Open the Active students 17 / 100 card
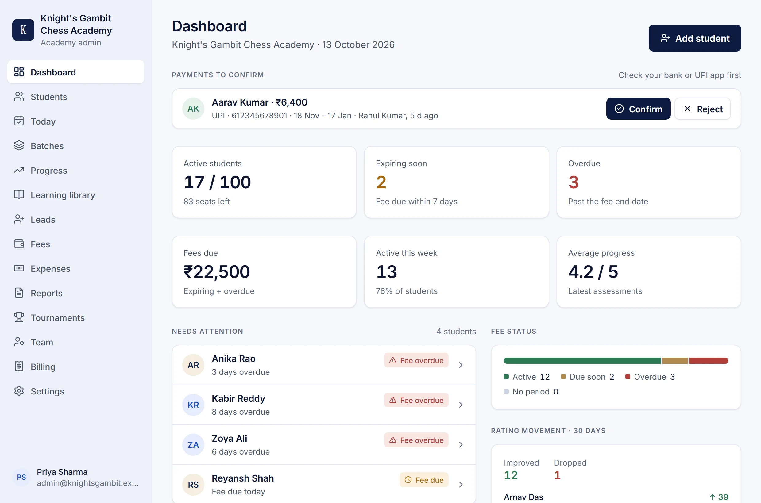761x503 pixels. click(264, 182)
